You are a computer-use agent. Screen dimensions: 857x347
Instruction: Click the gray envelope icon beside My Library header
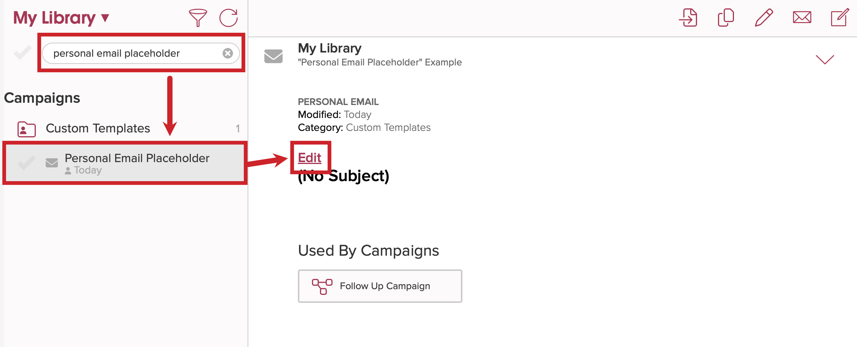[x=273, y=56]
